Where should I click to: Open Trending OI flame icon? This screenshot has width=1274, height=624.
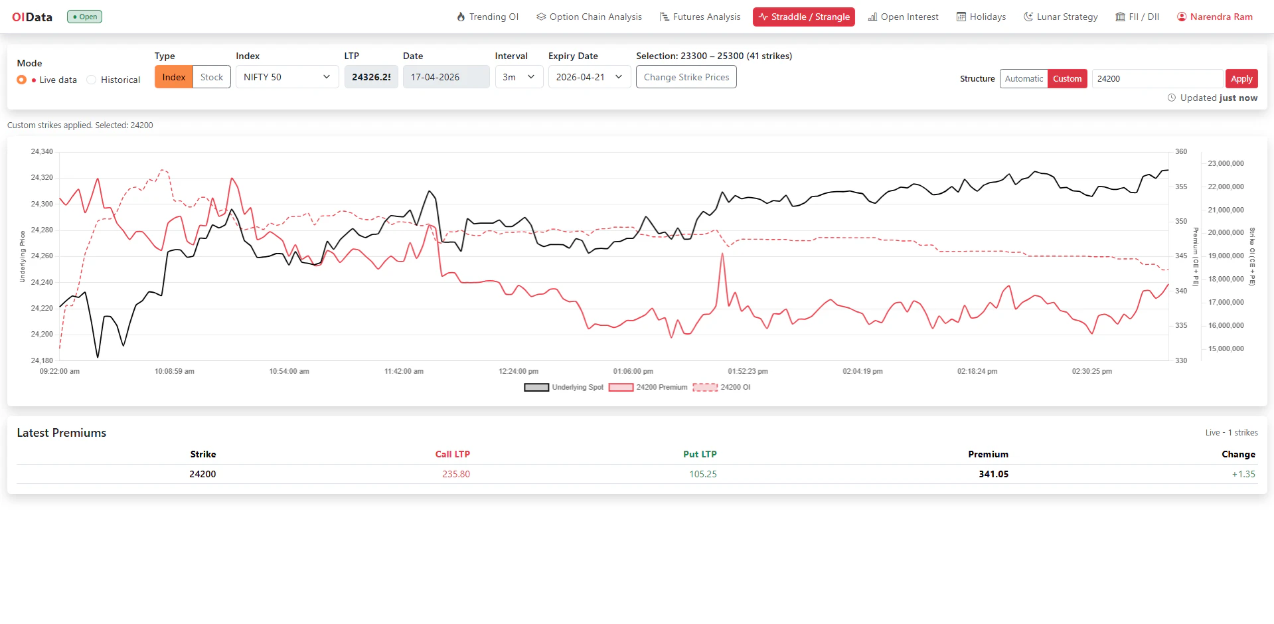pyautogui.click(x=461, y=17)
